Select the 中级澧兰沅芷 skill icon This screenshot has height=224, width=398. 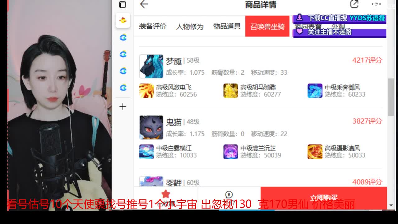point(231,152)
